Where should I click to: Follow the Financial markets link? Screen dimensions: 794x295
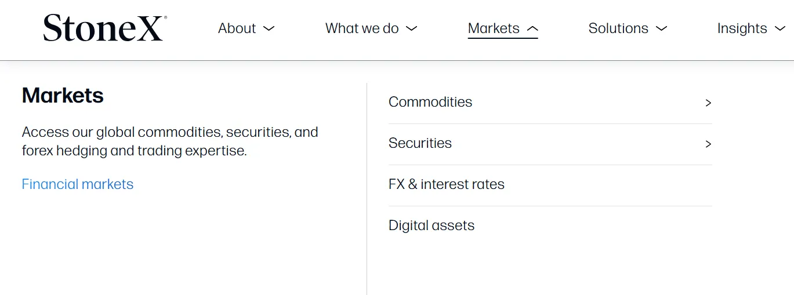tap(78, 184)
